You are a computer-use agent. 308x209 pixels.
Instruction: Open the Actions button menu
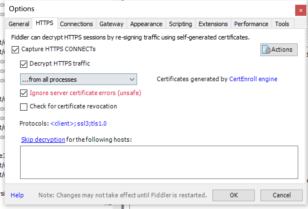279,50
